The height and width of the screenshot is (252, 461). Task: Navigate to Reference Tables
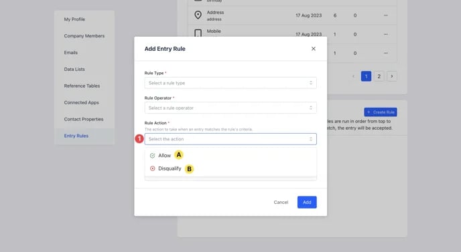[x=82, y=86]
